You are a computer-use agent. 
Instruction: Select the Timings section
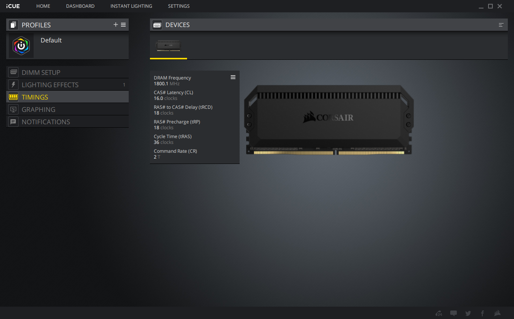pyautogui.click(x=67, y=97)
